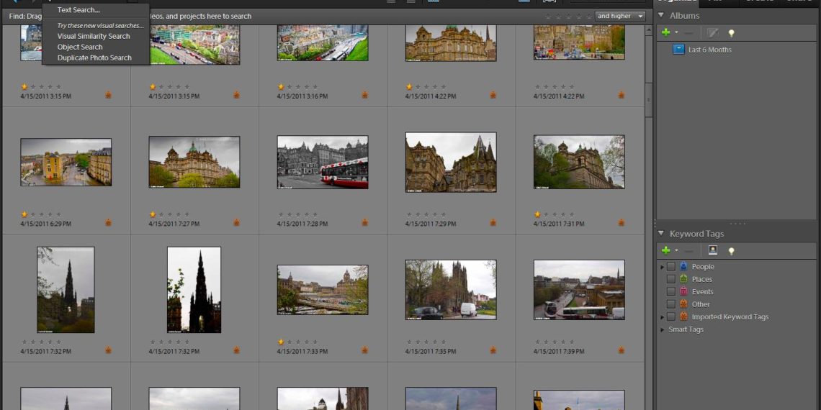821x410 pixels.
Task: Click the first star in the rating filter
Action: pos(548,17)
